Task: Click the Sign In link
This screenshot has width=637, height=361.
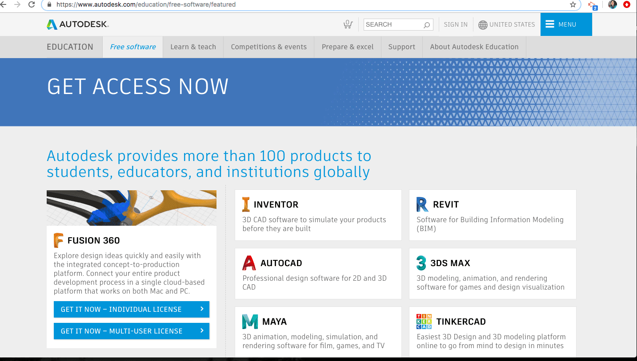Action: point(456,25)
